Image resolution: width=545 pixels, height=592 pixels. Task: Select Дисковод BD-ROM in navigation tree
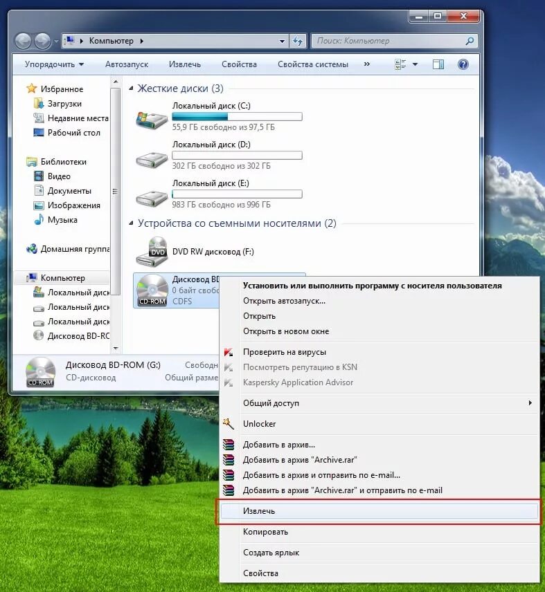click(x=78, y=335)
